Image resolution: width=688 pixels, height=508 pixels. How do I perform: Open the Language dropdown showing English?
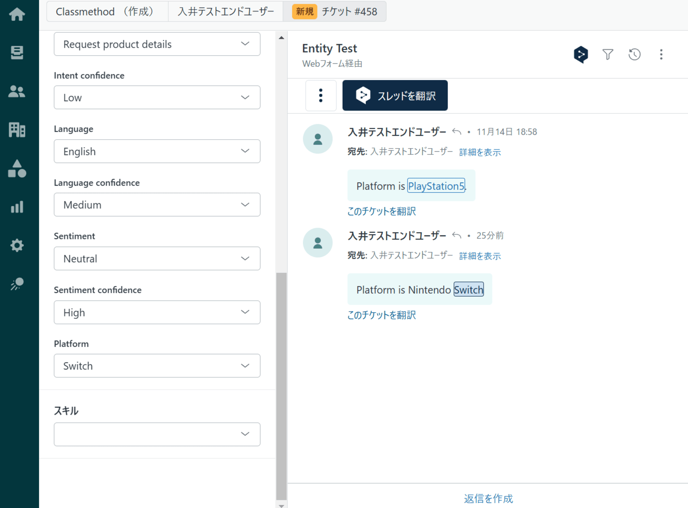coord(157,151)
